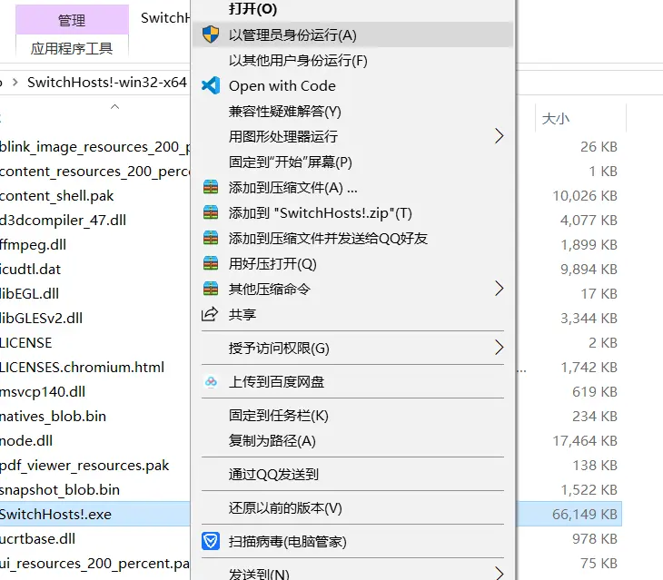663x580 pixels.
Task: Choose 上传到百度网盘
Action: click(351, 381)
